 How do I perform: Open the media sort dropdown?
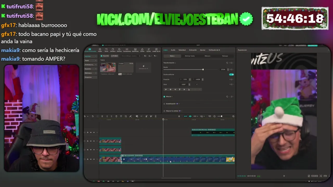pyautogui.click(x=150, y=56)
